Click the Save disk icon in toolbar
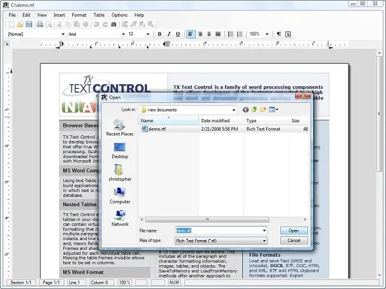Image resolution: width=386 pixels, height=289 pixels. tap(29, 24)
